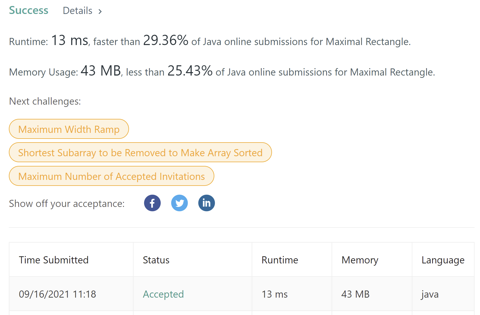The image size is (480, 315).
Task: Expand the Details chevron arrow
Action: tap(100, 11)
